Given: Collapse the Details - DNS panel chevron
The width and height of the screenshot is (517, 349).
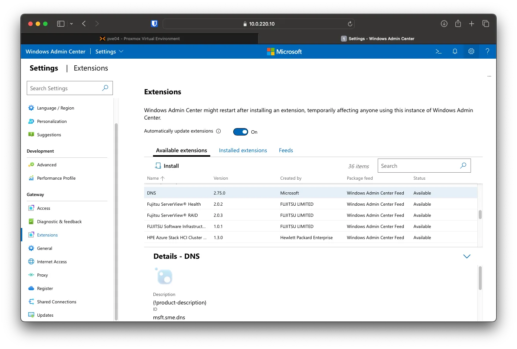Looking at the screenshot, I should [467, 257].
